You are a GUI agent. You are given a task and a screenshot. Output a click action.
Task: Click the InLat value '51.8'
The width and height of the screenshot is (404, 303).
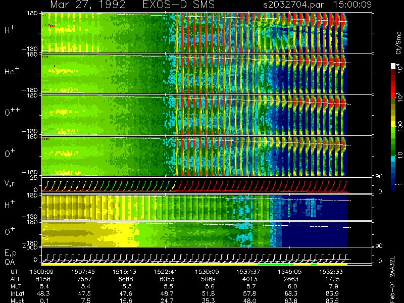[x=209, y=293]
